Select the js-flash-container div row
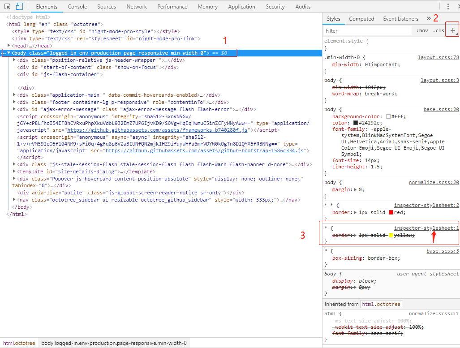 (x=60, y=74)
